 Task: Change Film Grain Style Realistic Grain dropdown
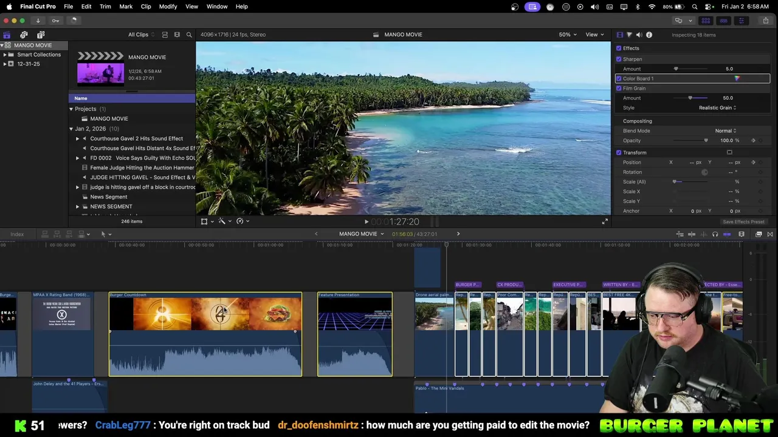point(717,107)
